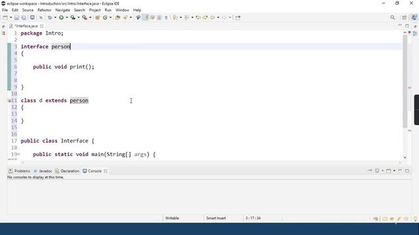This screenshot has width=419, height=235.
Task: Open the Navigate menu
Action: (63, 10)
